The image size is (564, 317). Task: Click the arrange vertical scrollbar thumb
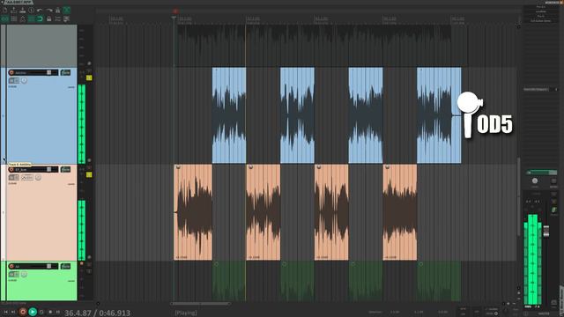(x=518, y=197)
